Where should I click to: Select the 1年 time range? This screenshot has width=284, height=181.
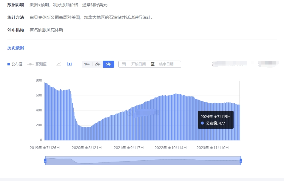pos(87,64)
